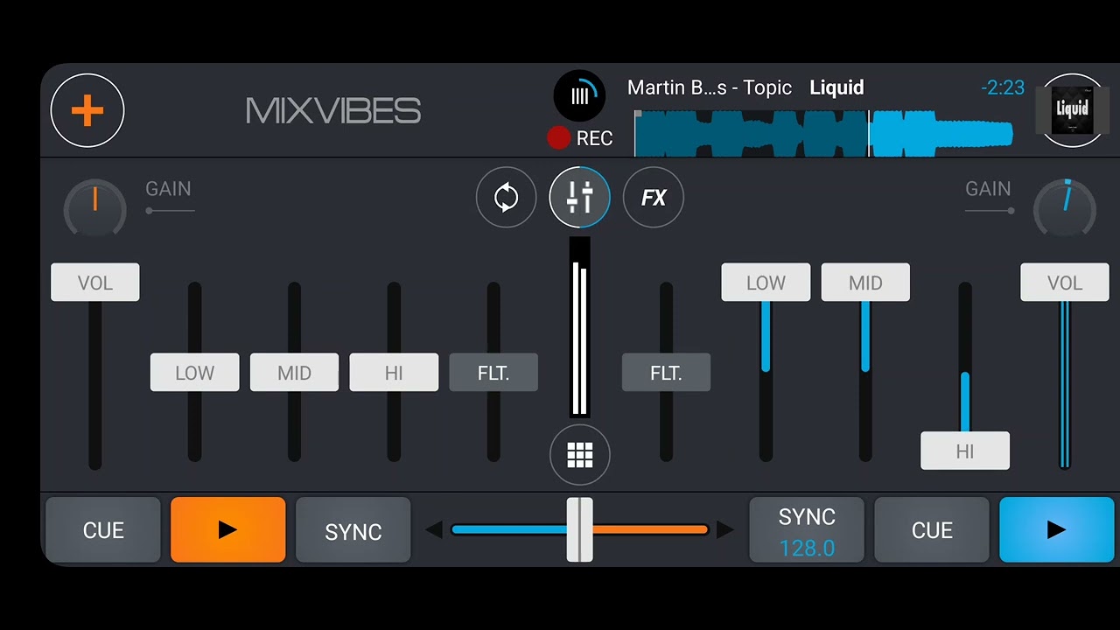Screen dimensions: 1120x630
Task: Click the track title Martin B...s - Topic
Action: pyautogui.click(x=710, y=87)
